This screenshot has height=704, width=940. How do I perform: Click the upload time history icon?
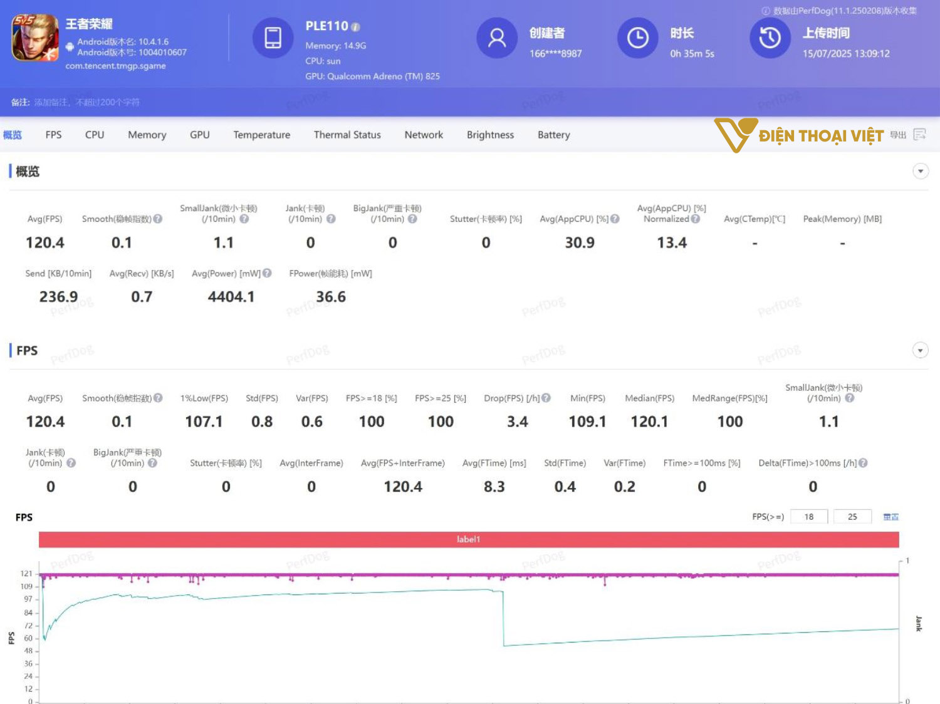(x=770, y=38)
